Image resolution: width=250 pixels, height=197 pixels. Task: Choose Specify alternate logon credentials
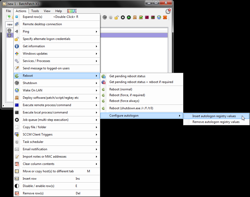[x=57, y=39]
